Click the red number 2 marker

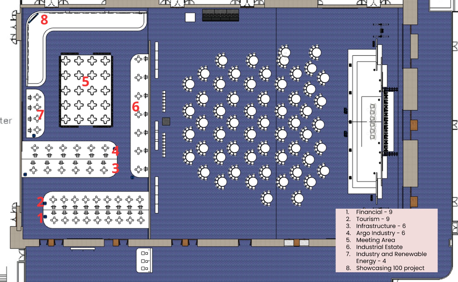click(40, 202)
